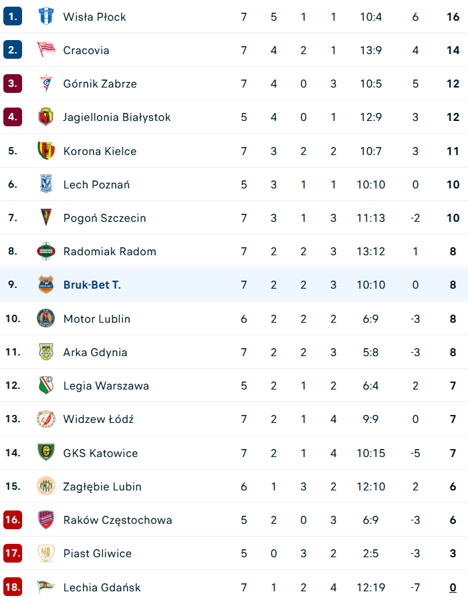
Task: Click the Piast Gliwice team name
Action: point(98,553)
